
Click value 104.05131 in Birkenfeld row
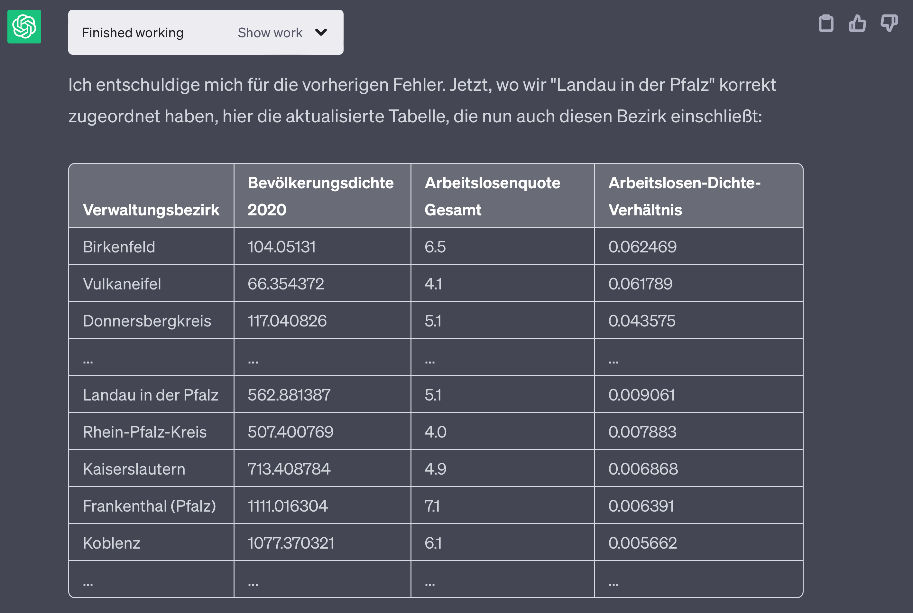281,247
